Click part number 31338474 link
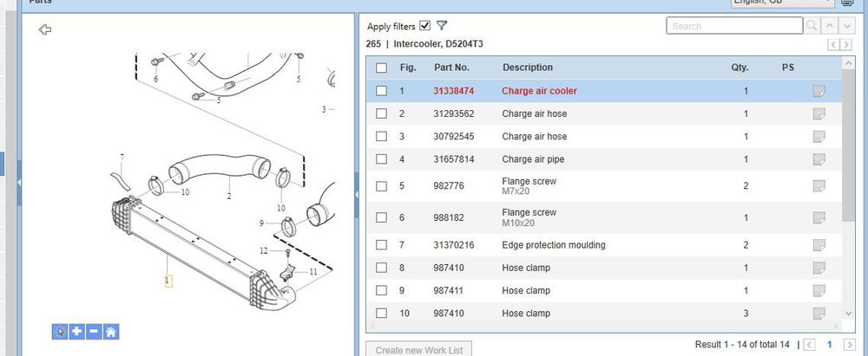 coord(453,91)
